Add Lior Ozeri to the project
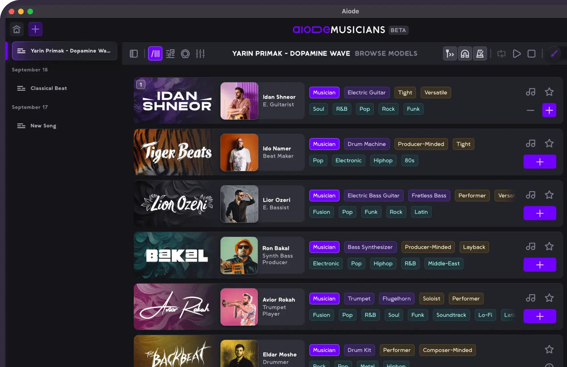This screenshot has width=567, height=367. click(x=540, y=213)
